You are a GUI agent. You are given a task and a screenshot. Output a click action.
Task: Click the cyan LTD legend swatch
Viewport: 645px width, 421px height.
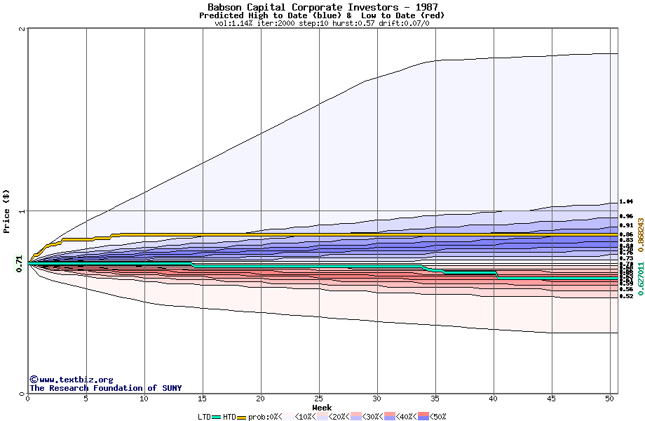(x=217, y=417)
